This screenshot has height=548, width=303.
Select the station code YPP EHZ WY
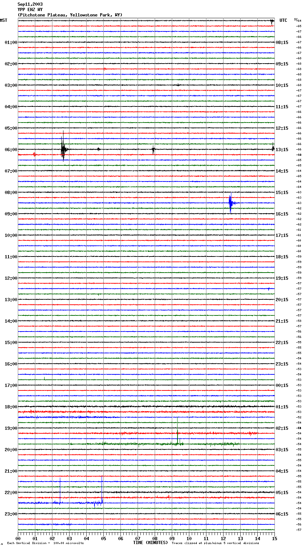[30, 10]
